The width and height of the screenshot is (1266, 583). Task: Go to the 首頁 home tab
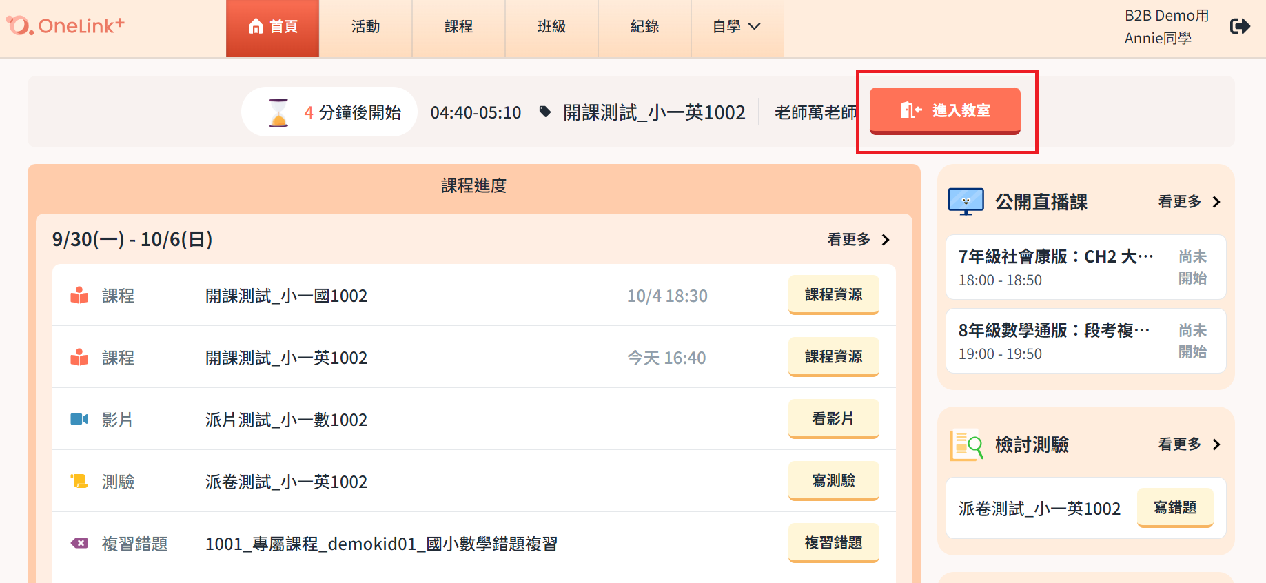pos(272,28)
